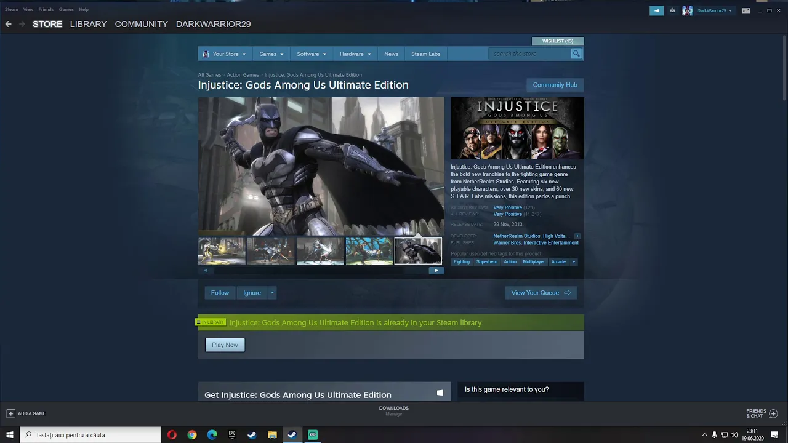This screenshot has width=788, height=443.
Task: Select the Multiplayer tag
Action: (x=534, y=262)
